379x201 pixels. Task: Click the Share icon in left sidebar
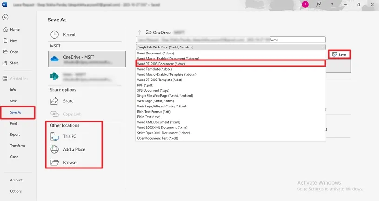click(5, 63)
